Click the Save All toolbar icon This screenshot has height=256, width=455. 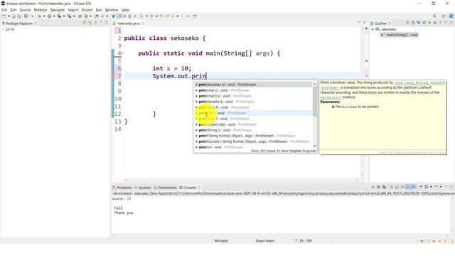[x=19, y=16]
